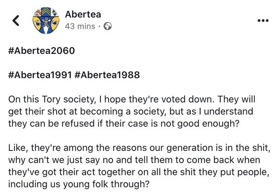Open hashtag #Abertea2060

[x=41, y=50]
